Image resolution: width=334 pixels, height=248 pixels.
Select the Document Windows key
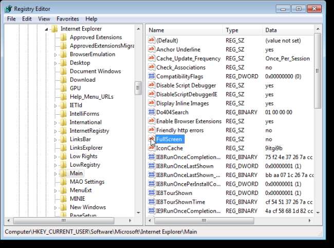click(95, 71)
